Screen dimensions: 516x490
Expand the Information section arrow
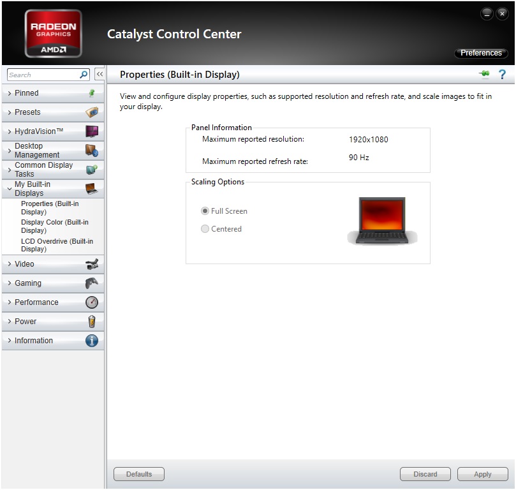coord(9,341)
